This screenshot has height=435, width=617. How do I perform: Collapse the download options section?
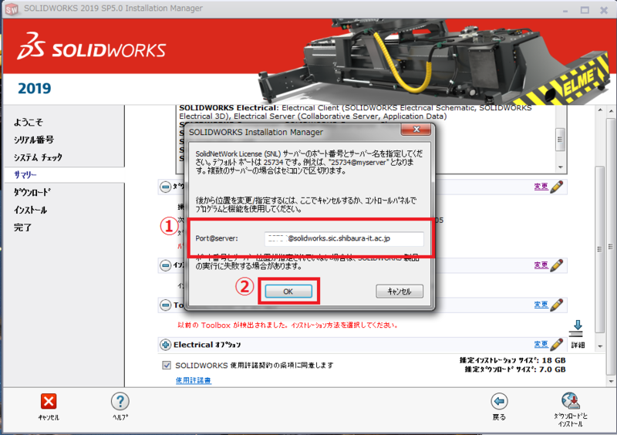165,186
